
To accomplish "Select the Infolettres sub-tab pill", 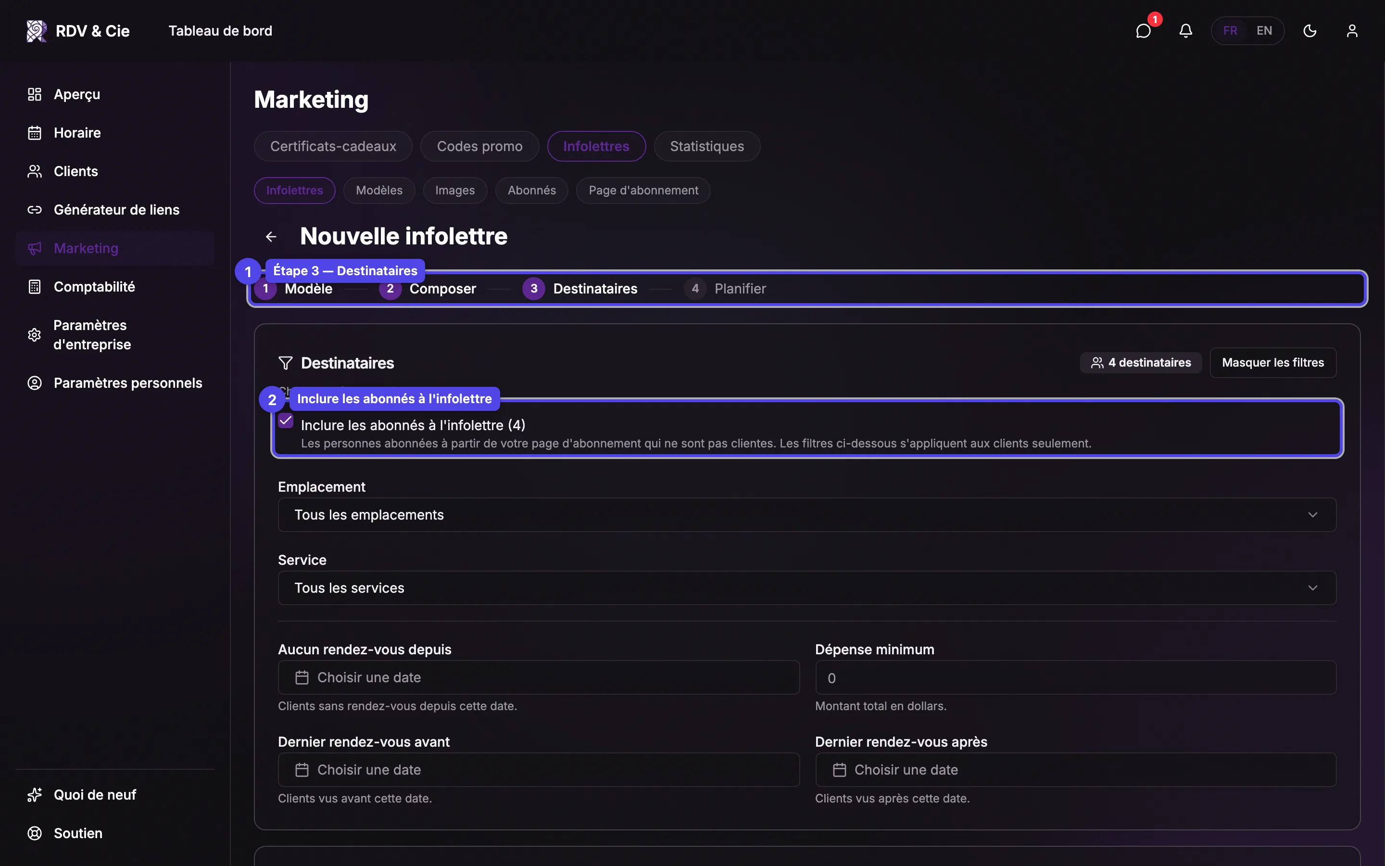I will coord(294,190).
